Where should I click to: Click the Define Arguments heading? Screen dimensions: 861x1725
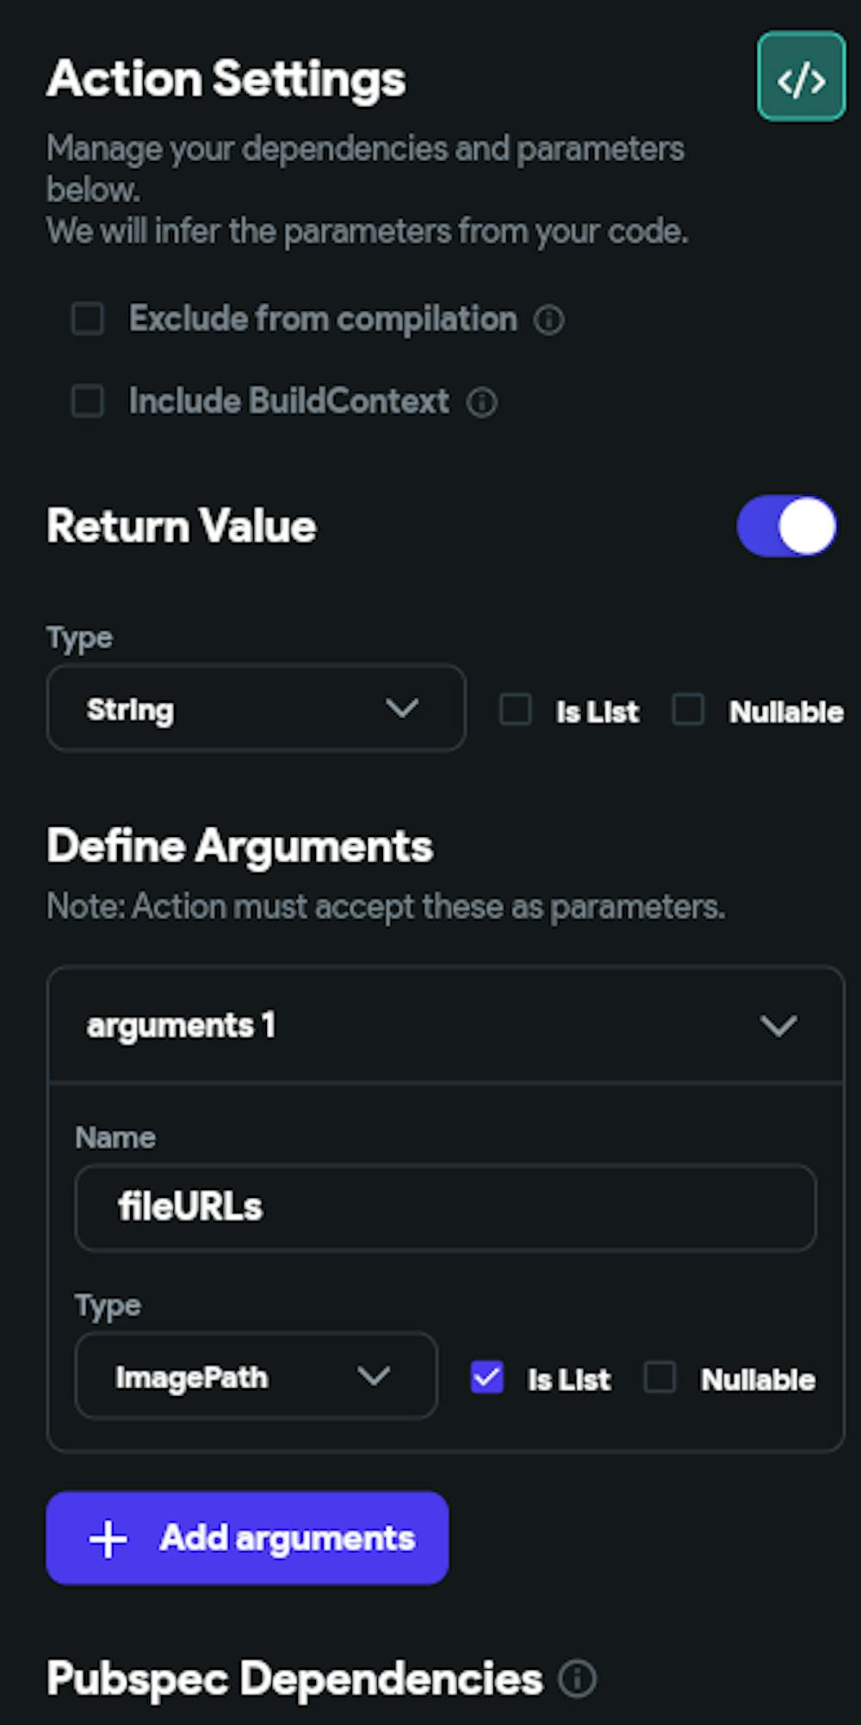pos(240,846)
